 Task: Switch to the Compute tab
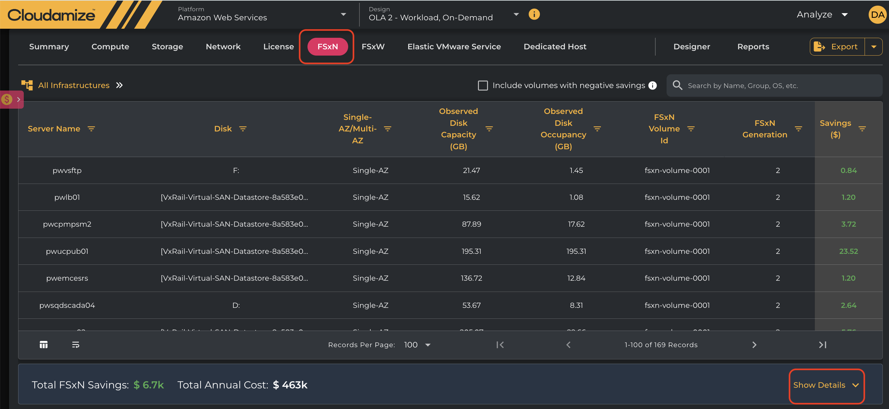point(110,47)
